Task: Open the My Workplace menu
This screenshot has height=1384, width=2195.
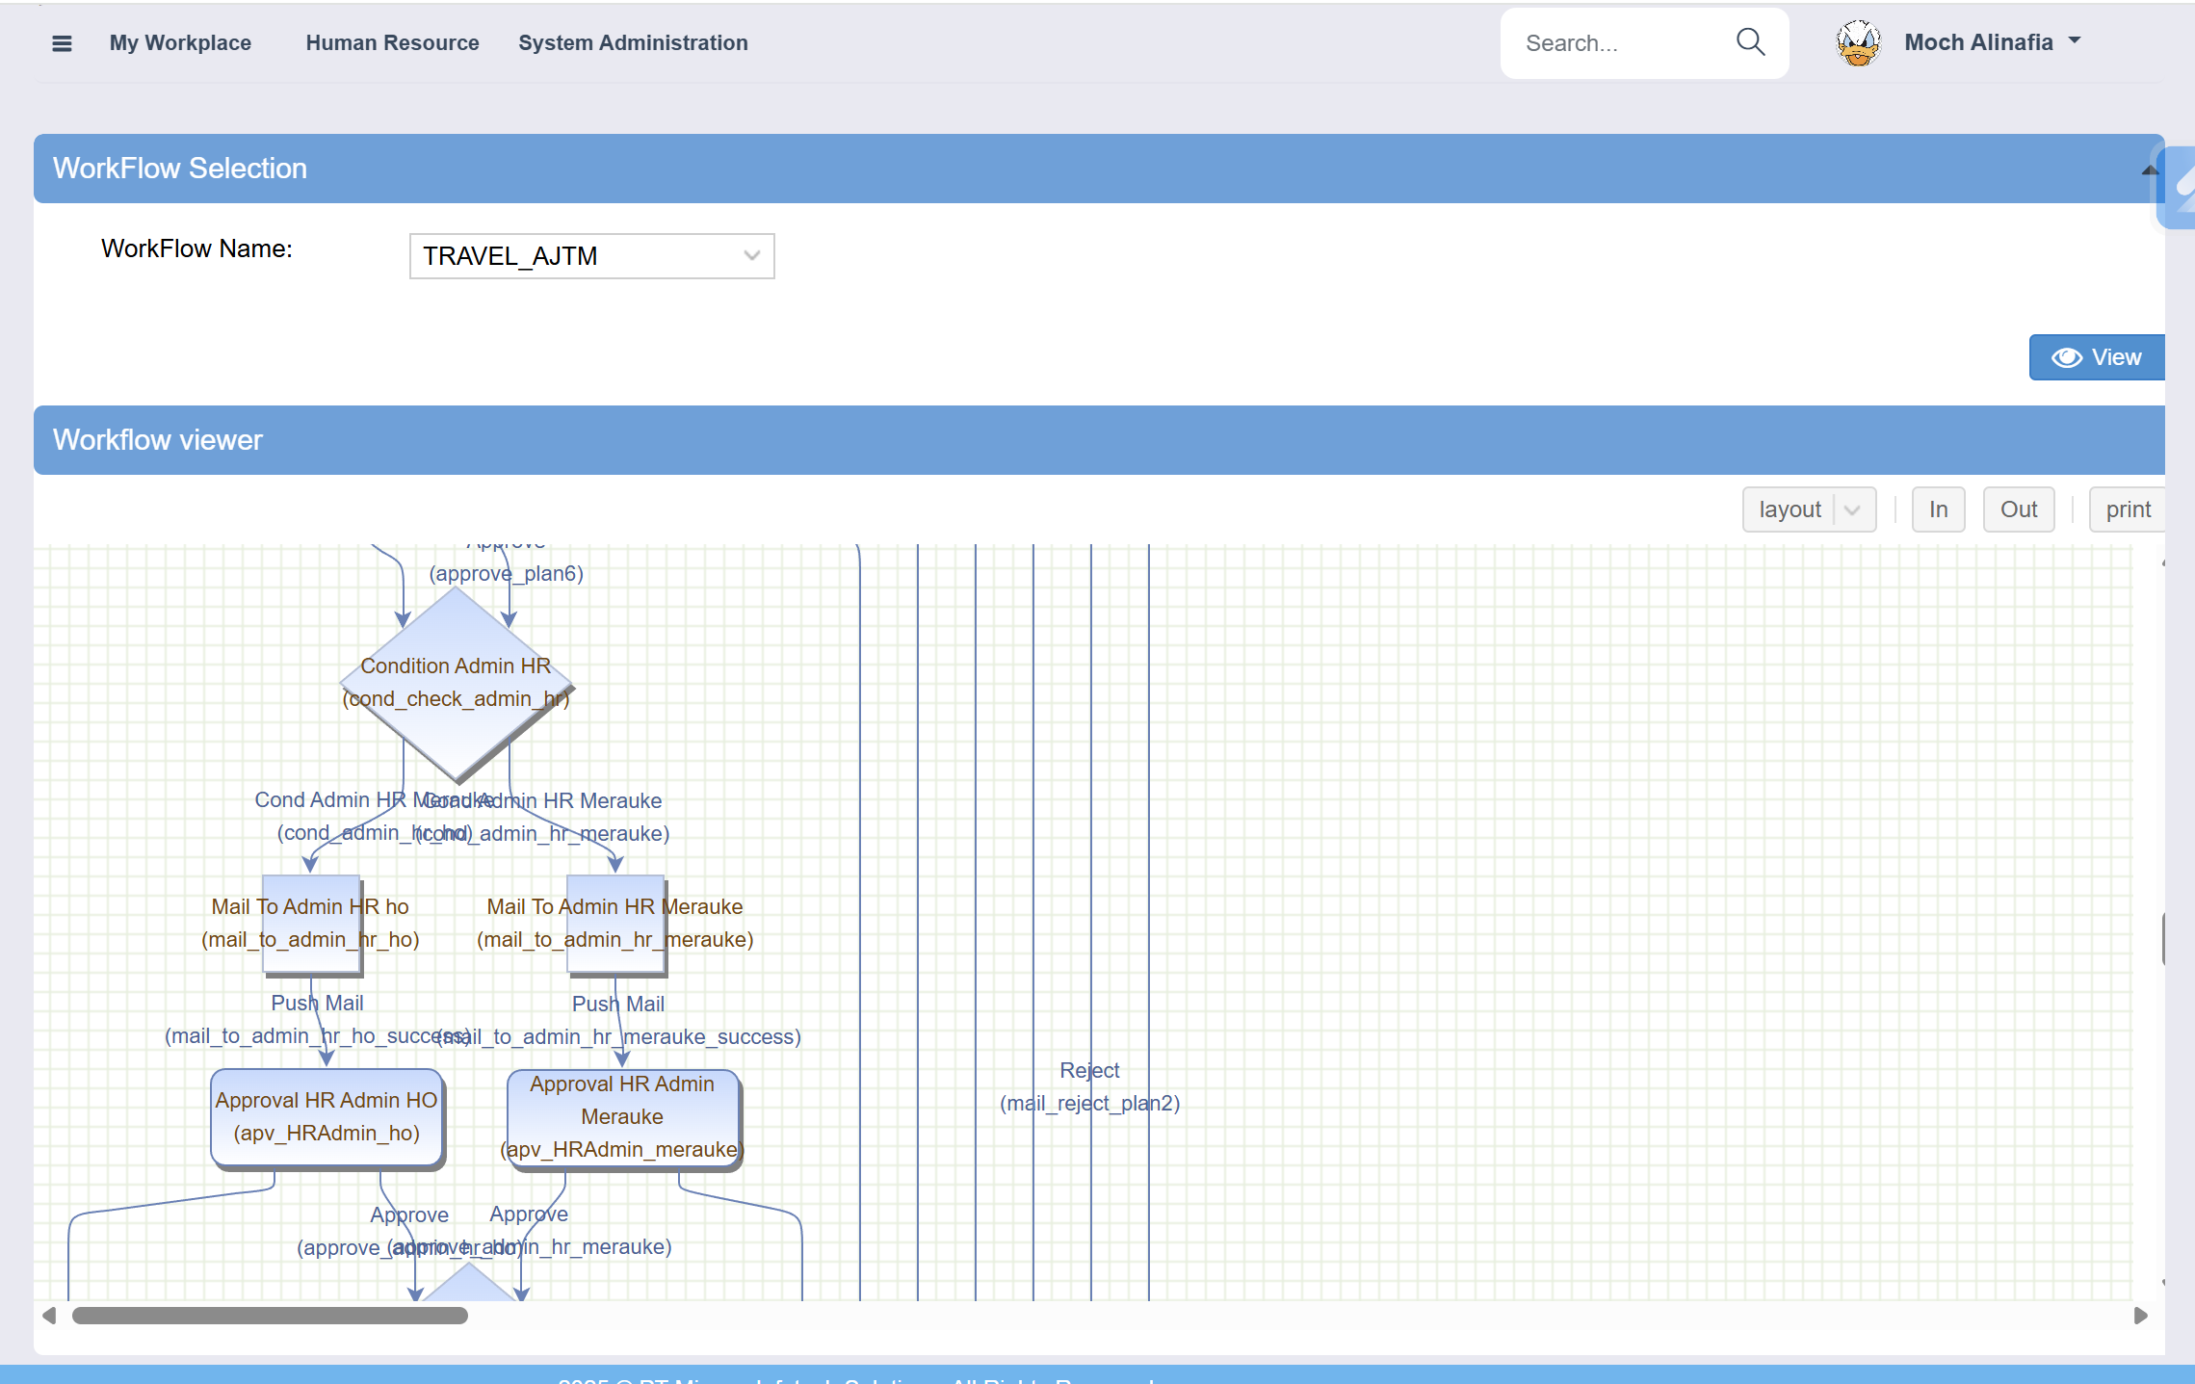Action: click(180, 43)
